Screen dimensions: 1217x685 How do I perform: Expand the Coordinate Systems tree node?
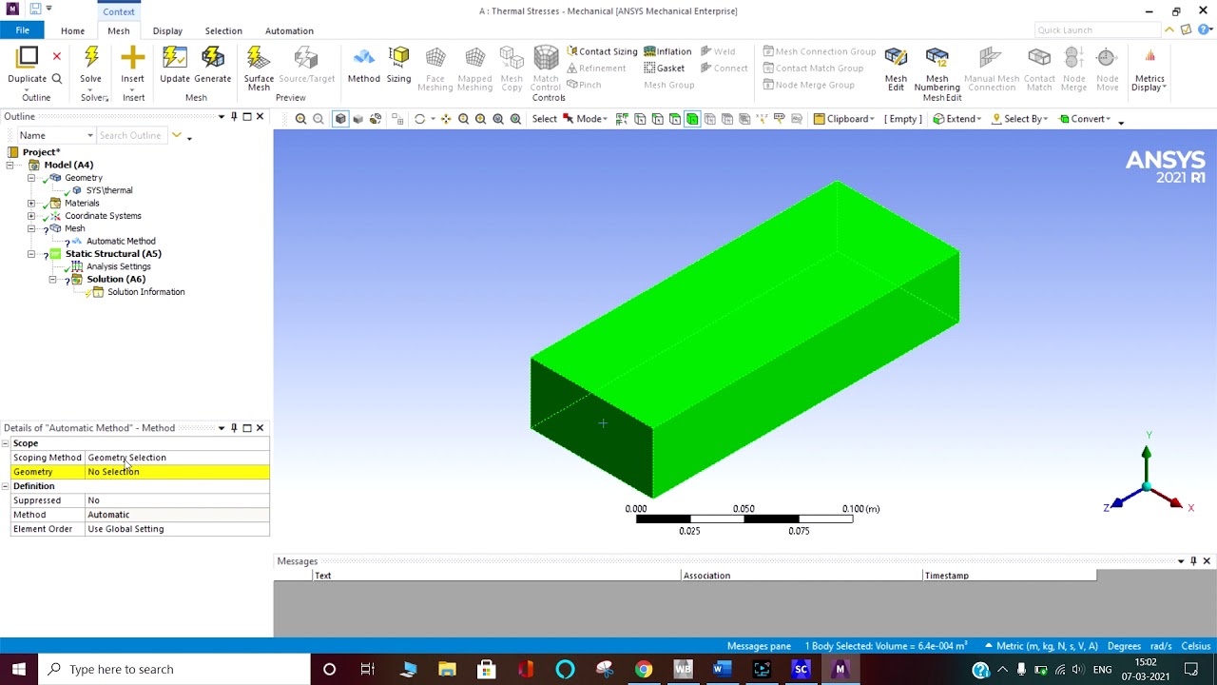31,216
